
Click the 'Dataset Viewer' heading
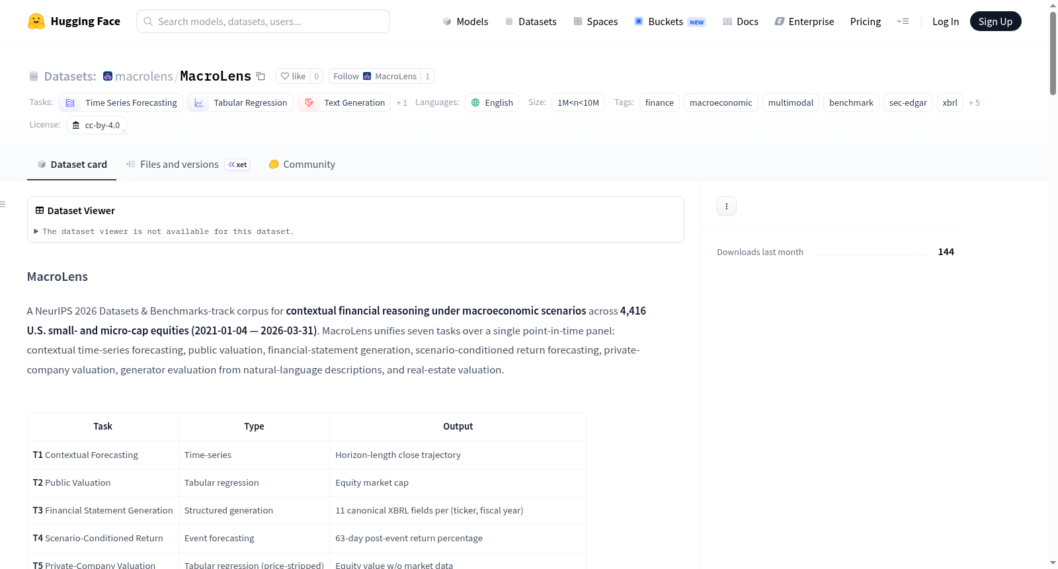click(81, 211)
